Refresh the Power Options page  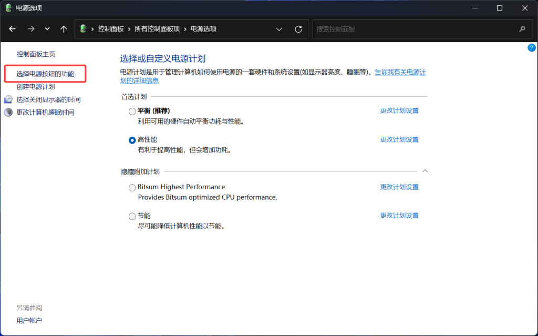pyautogui.click(x=298, y=29)
